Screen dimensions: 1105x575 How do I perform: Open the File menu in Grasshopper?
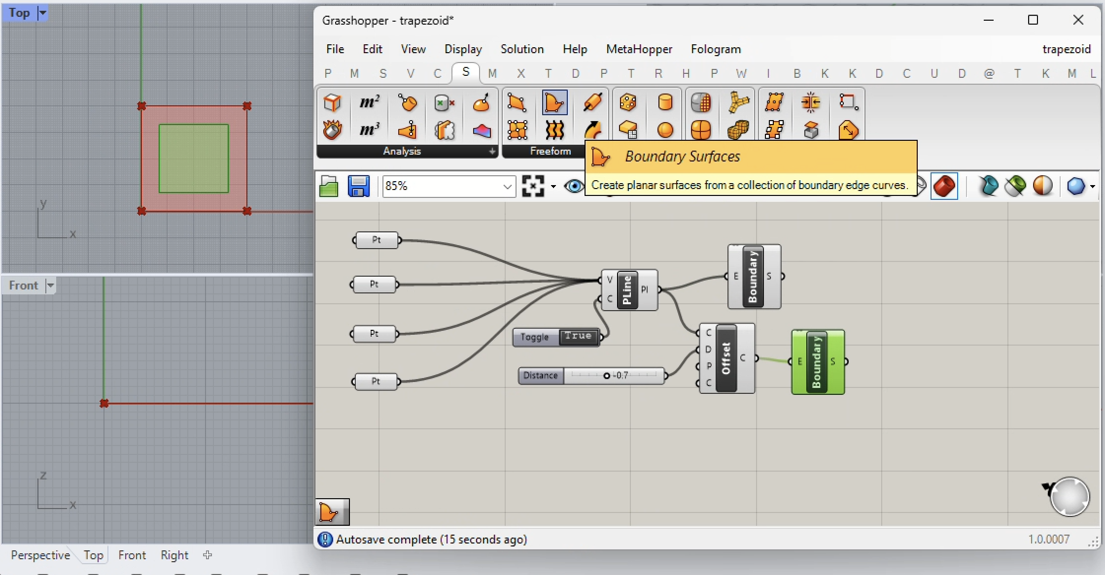(335, 49)
